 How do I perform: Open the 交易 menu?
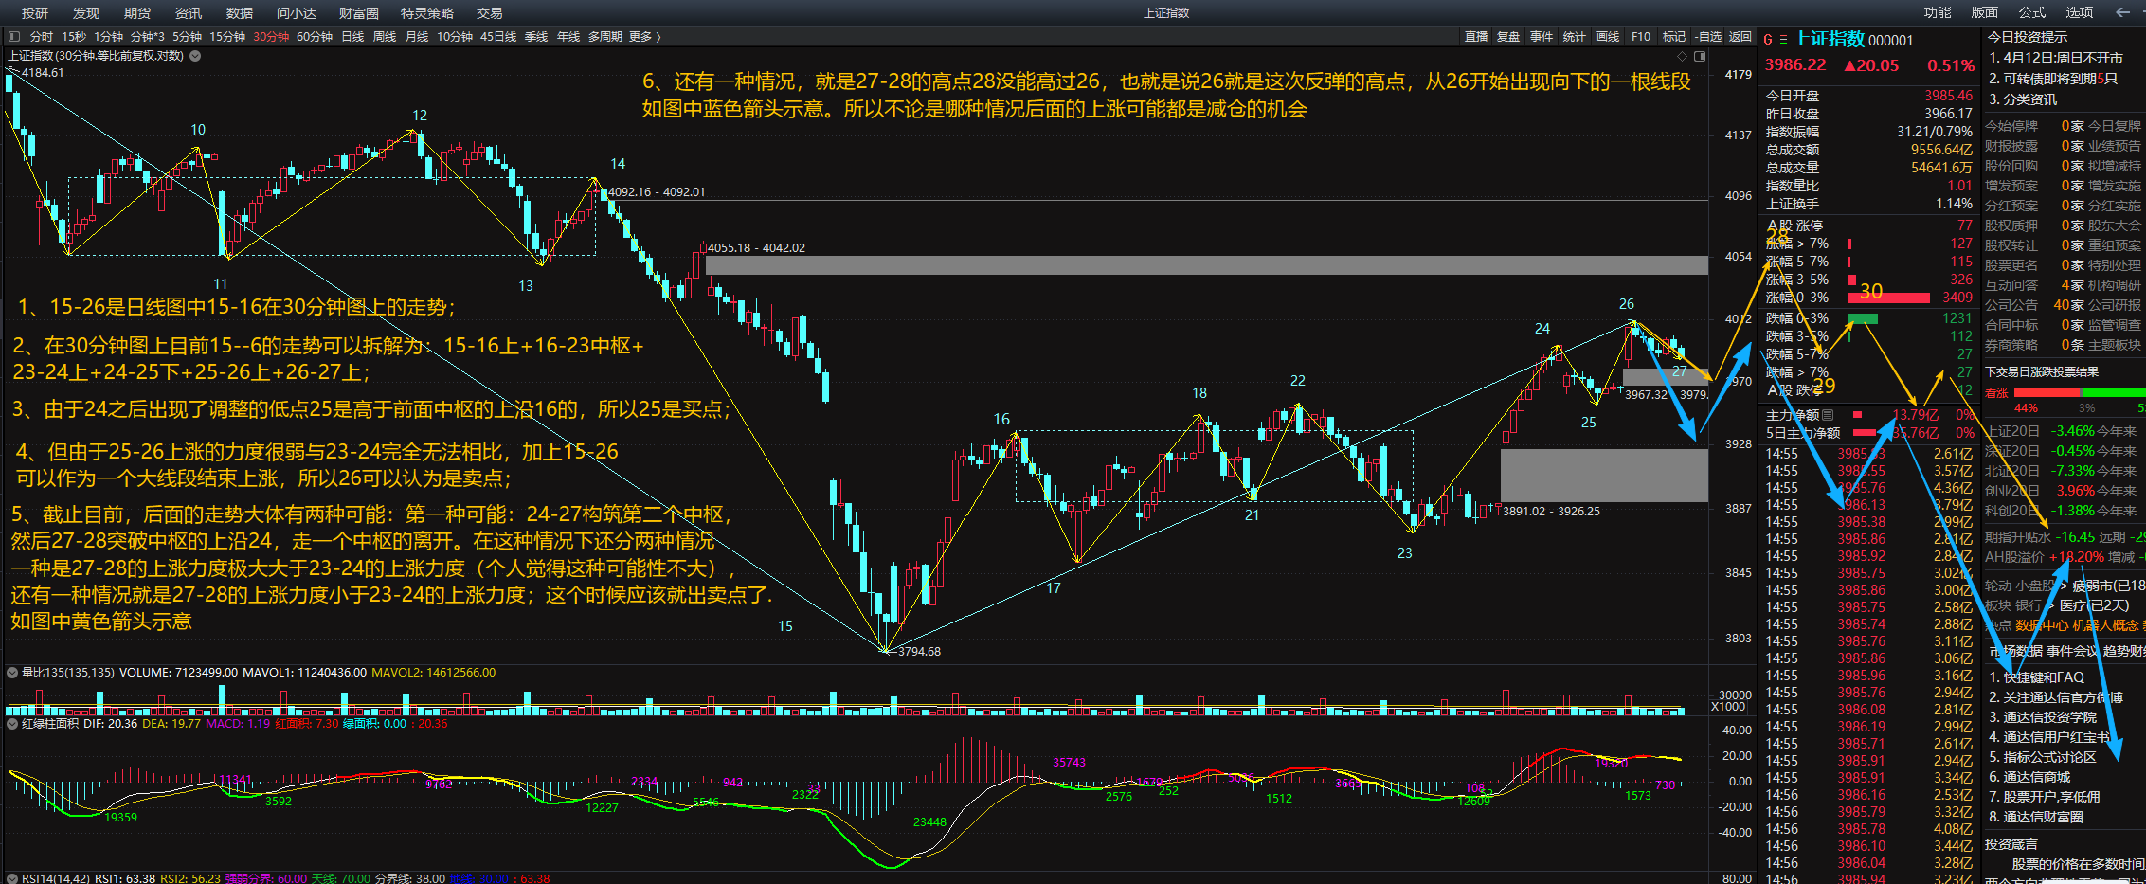pyautogui.click(x=490, y=12)
